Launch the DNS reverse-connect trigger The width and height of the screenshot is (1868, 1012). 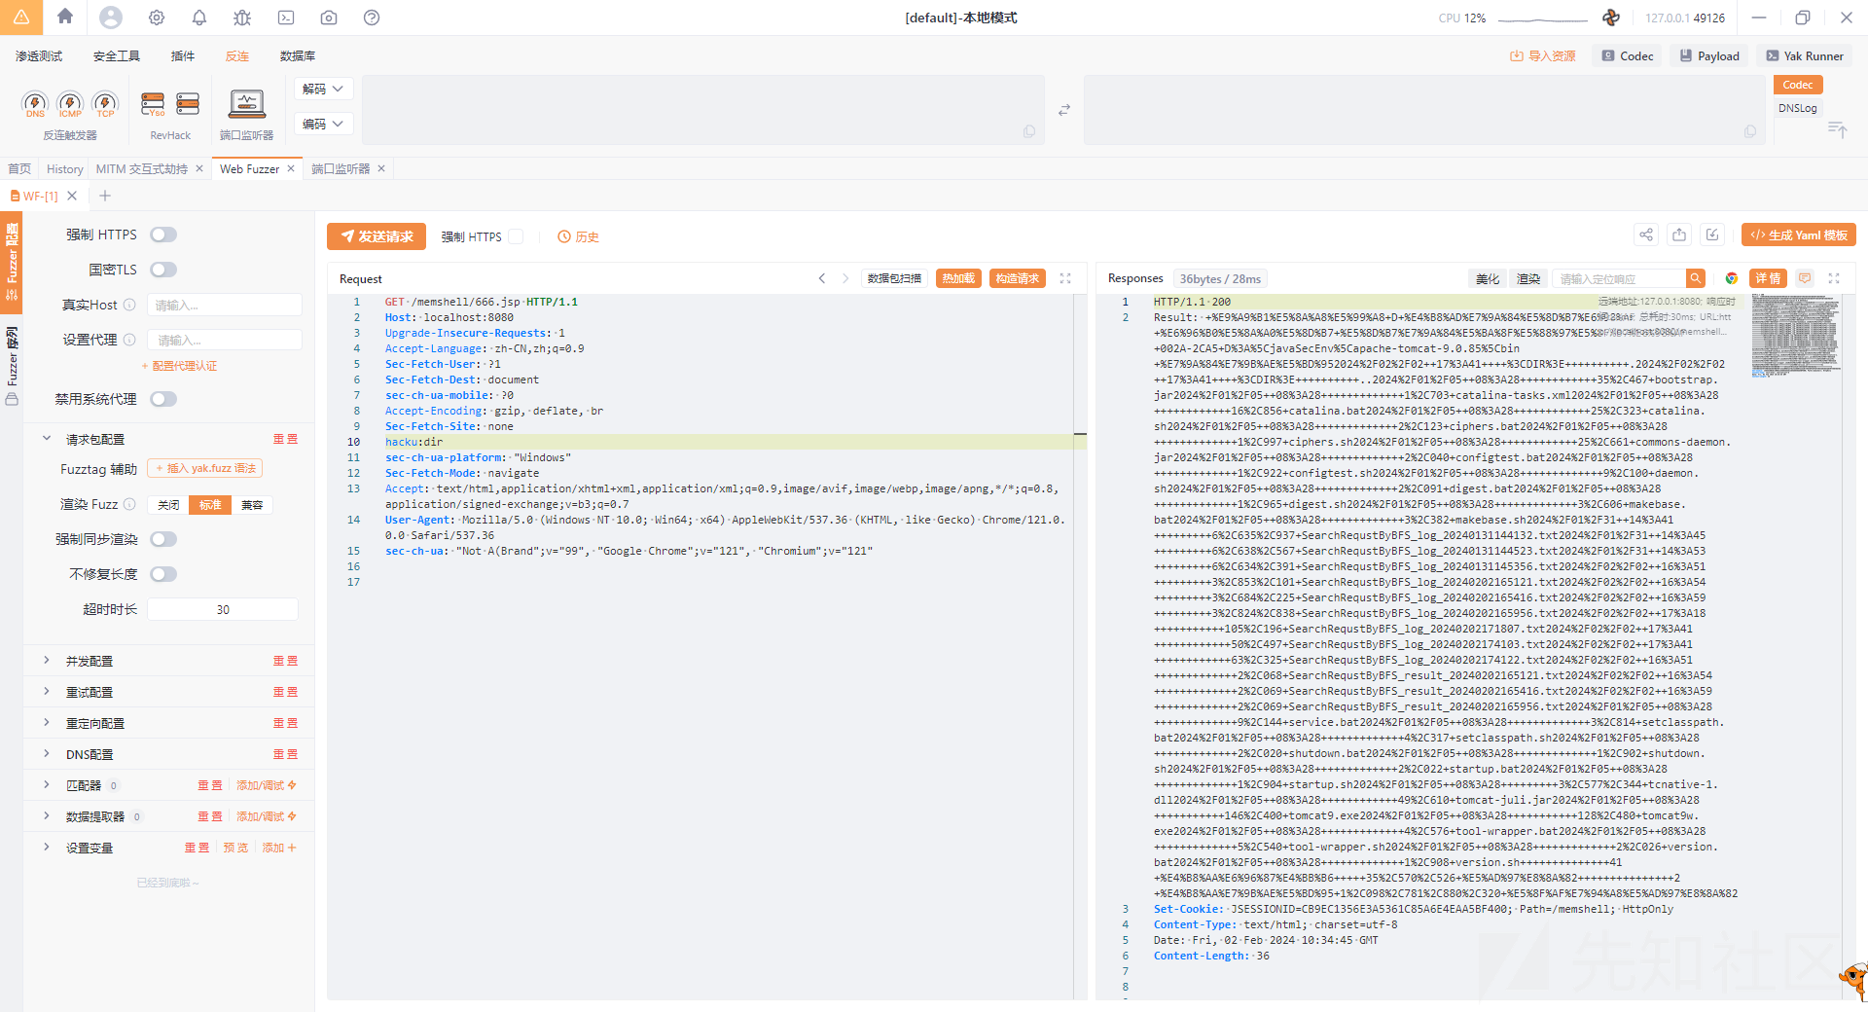(x=35, y=104)
